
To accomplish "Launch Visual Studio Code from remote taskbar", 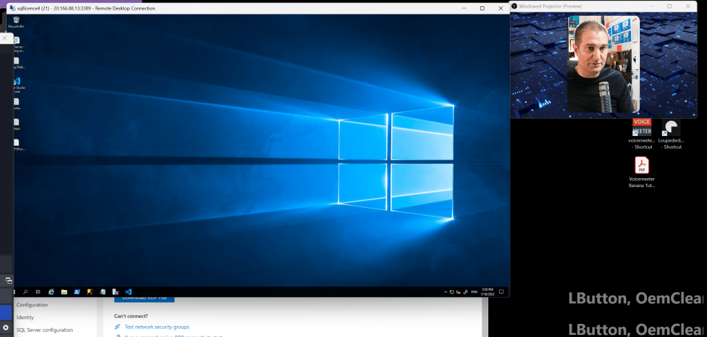I will [128, 292].
